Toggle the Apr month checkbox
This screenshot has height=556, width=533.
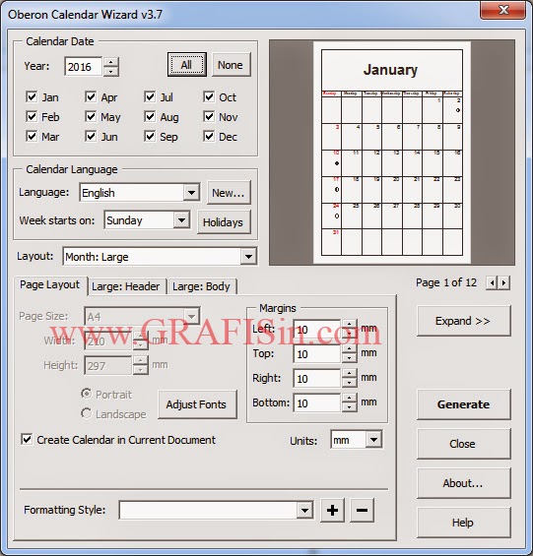[x=91, y=96]
